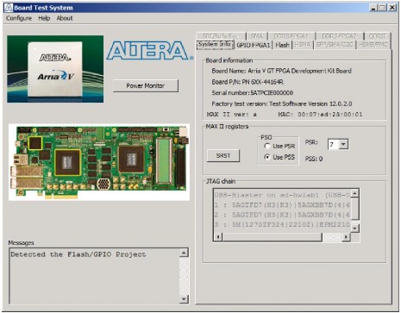Choose the Use PSR radio option
401x313 pixels.
[x=279, y=146]
